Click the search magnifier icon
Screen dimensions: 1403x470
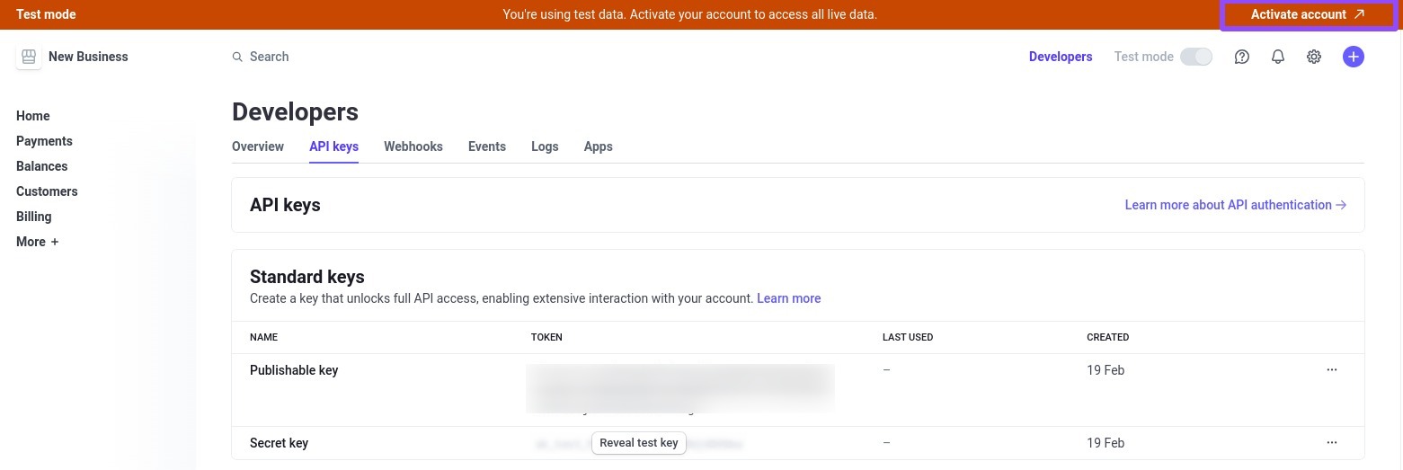(x=237, y=57)
